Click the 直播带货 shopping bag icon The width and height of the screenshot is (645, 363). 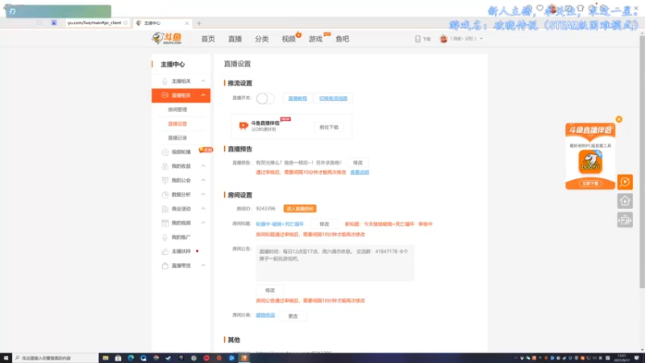(165, 265)
